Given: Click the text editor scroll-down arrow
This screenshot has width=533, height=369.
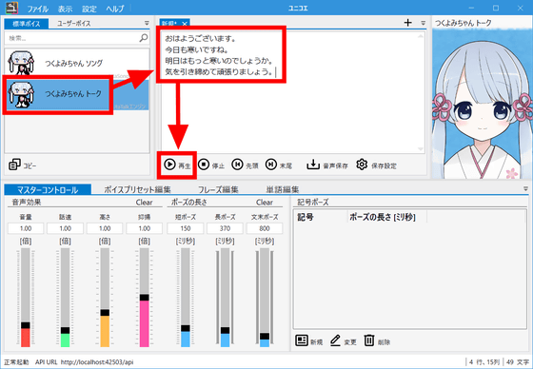Looking at the screenshot, I should (x=421, y=149).
